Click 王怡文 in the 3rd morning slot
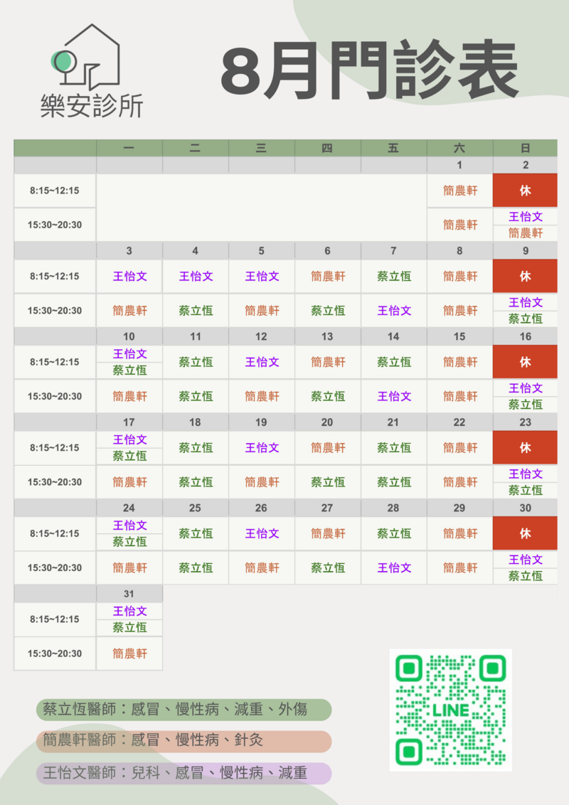569x805 pixels. [130, 276]
